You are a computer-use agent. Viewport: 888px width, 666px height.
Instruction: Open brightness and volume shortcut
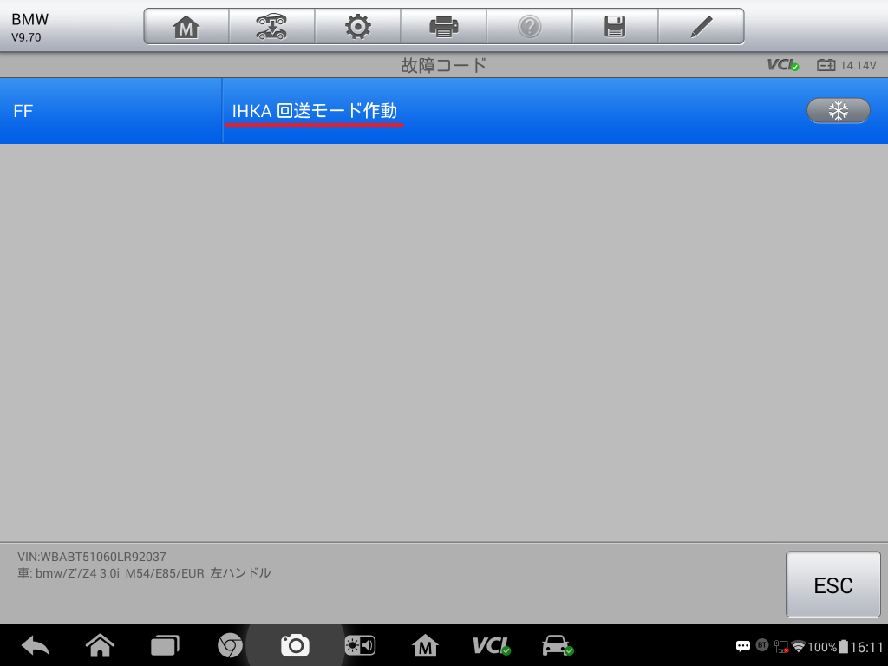pos(360,645)
